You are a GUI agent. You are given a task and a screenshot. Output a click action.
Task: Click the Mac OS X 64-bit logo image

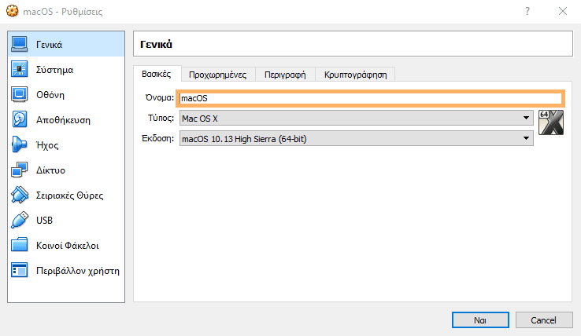tap(551, 122)
